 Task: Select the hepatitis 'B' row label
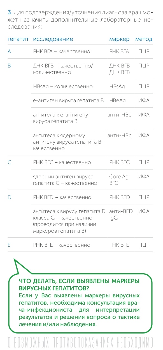tap(9, 66)
